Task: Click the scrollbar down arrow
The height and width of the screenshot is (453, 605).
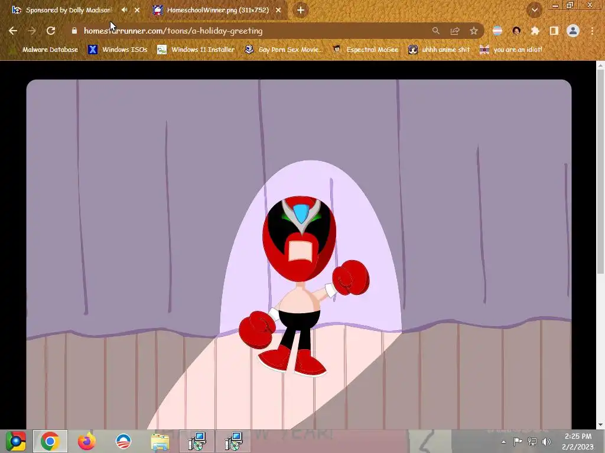Action: (x=600, y=425)
